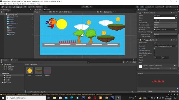179x100 pixels.
Task: Open the Layers dropdown
Action: [x=160, y=7]
